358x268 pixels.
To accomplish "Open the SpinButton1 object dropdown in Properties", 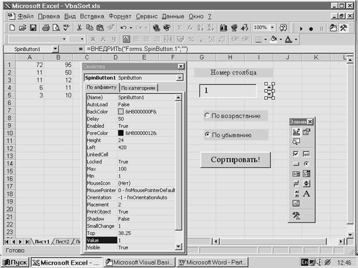I will [179, 77].
